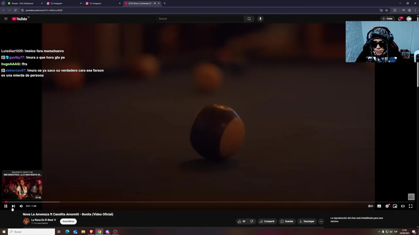Switch to theater mode

[x=403, y=206]
